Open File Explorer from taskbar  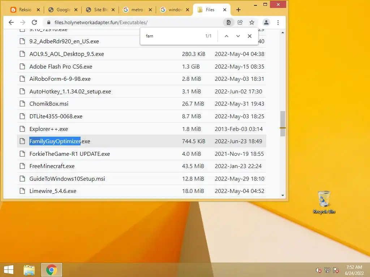29,270
